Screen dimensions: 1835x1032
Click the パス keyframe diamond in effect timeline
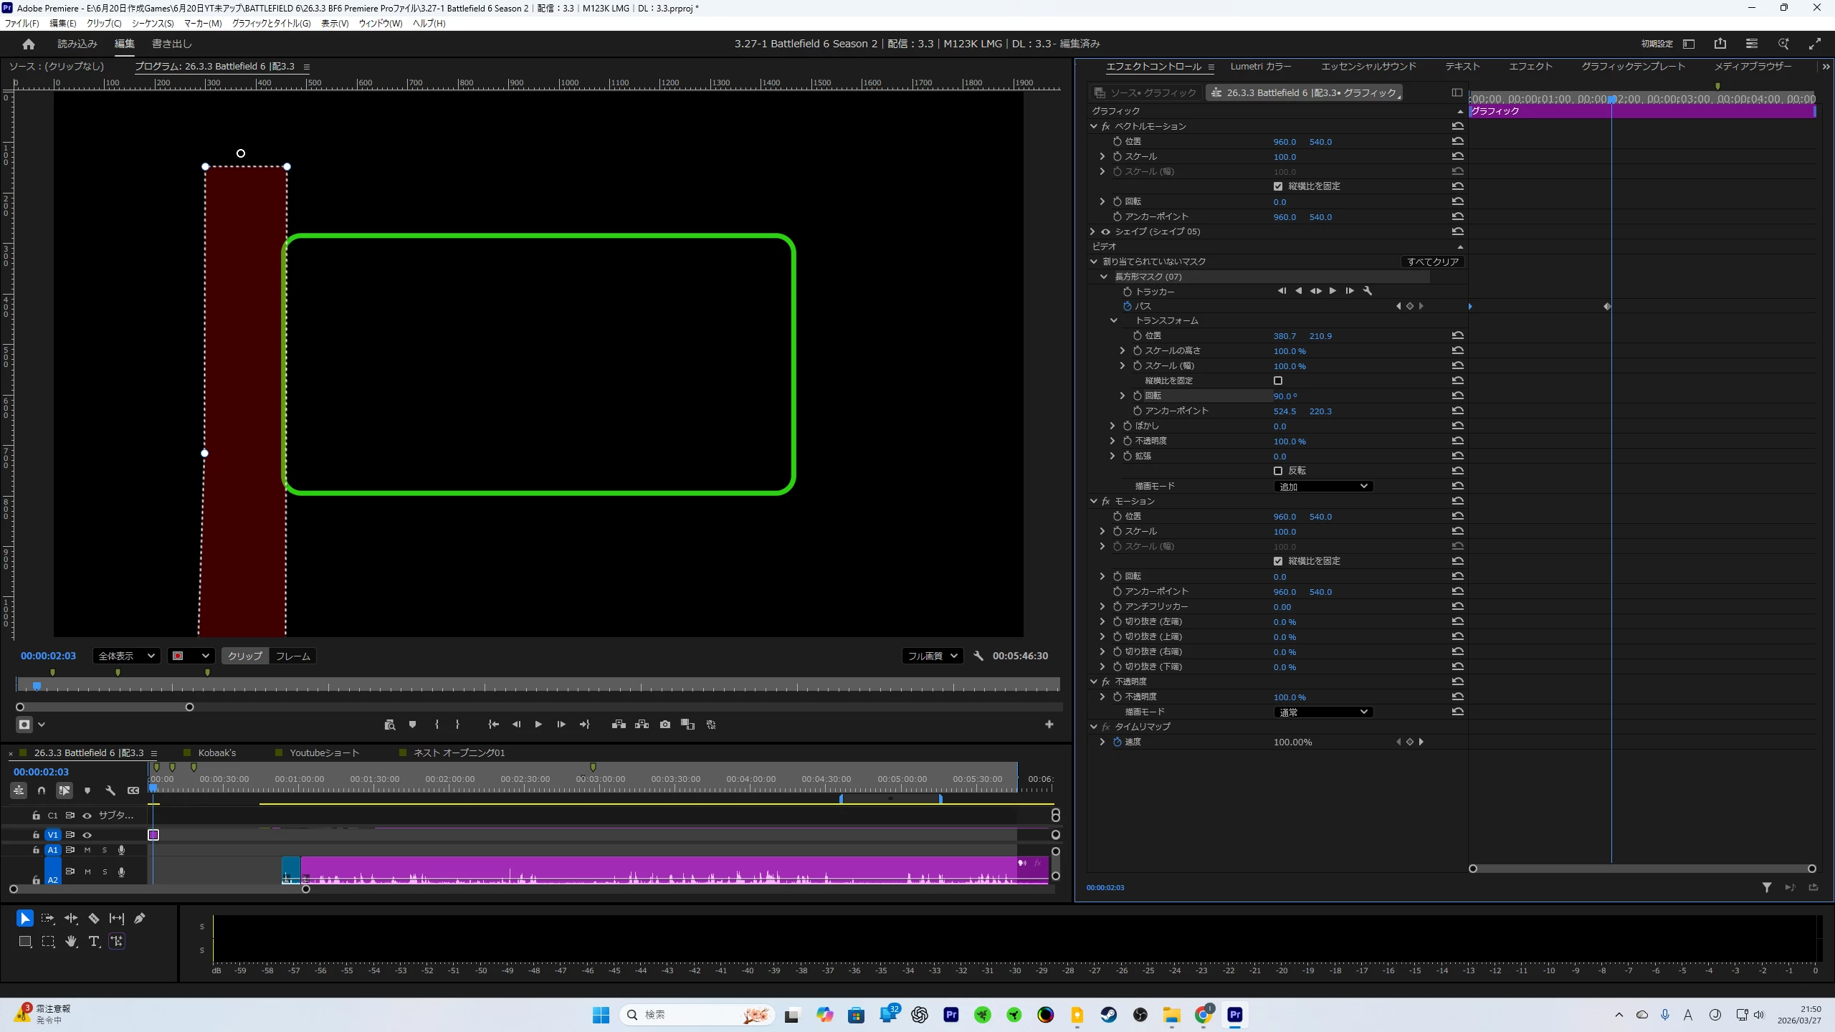(x=1607, y=307)
